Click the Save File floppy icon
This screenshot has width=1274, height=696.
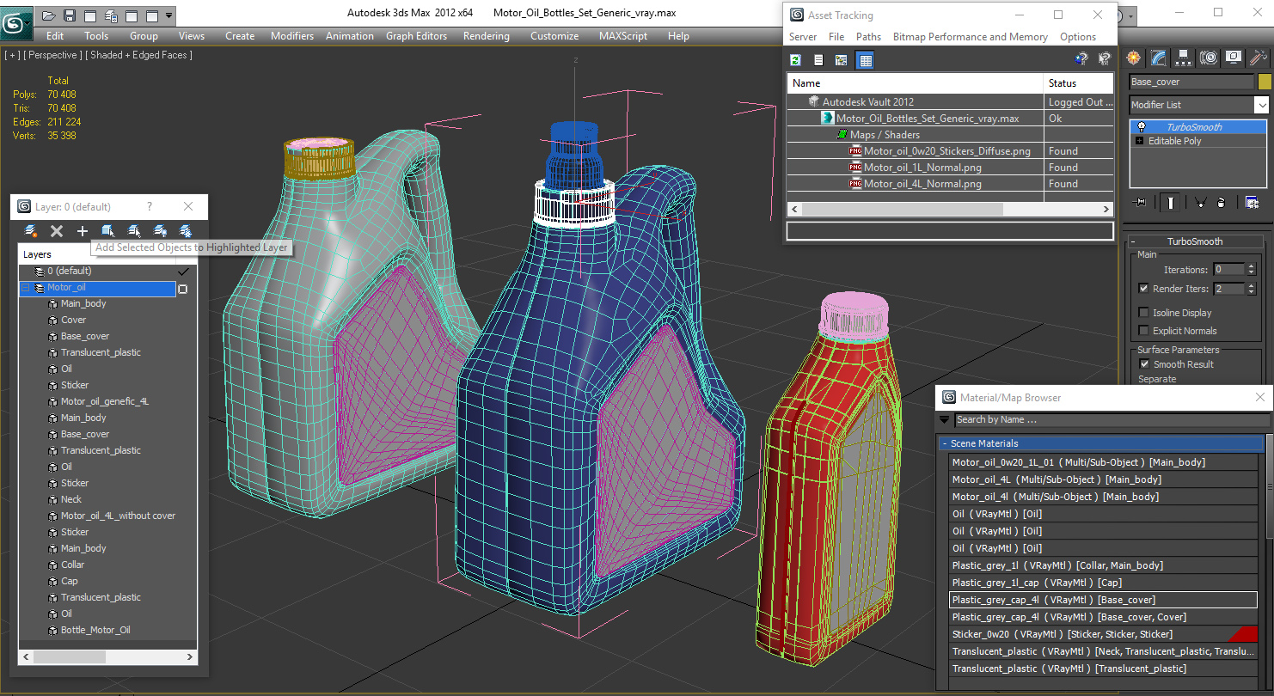click(70, 15)
